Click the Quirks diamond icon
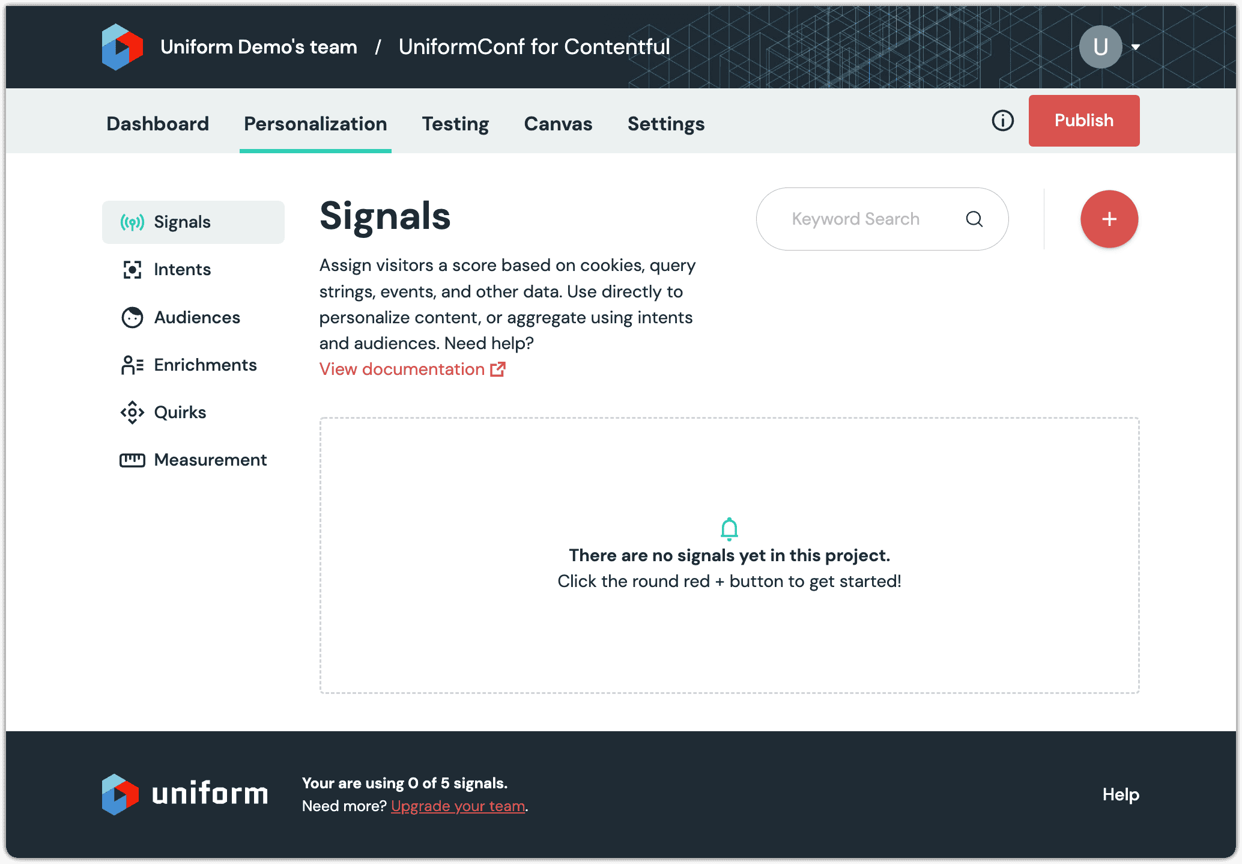The image size is (1242, 864). [x=132, y=412]
